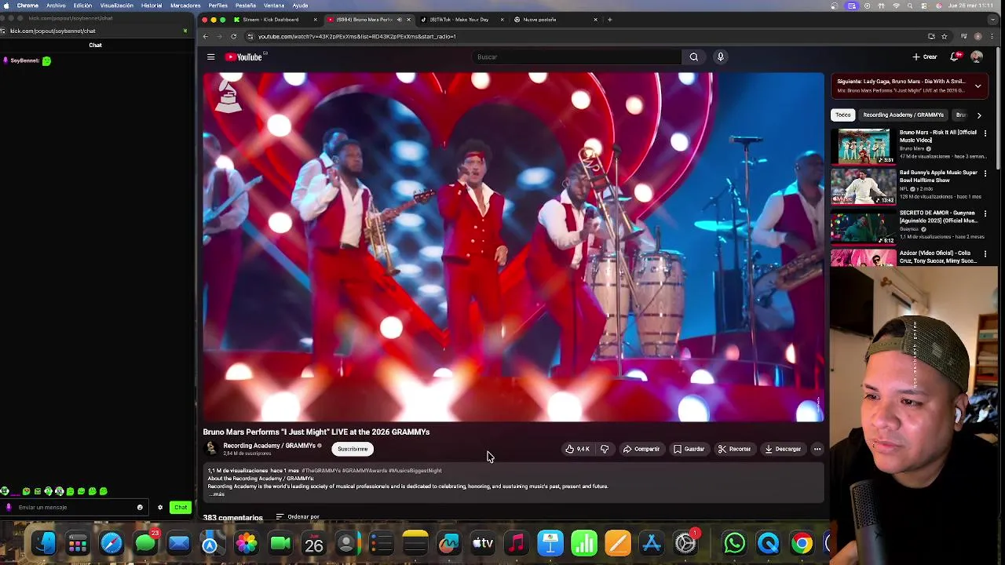Open Apple Music in dock
Screen dimensions: 1005x565
pos(517,543)
